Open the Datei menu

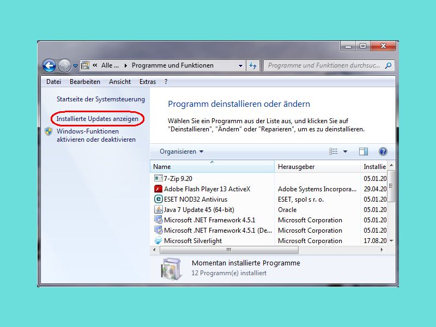click(x=53, y=82)
